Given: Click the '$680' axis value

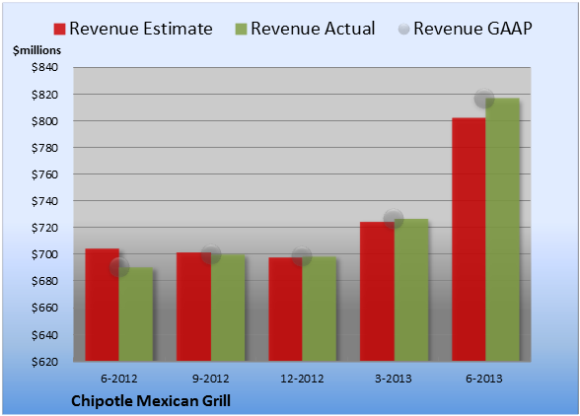Looking at the screenshot, I should [x=44, y=281].
